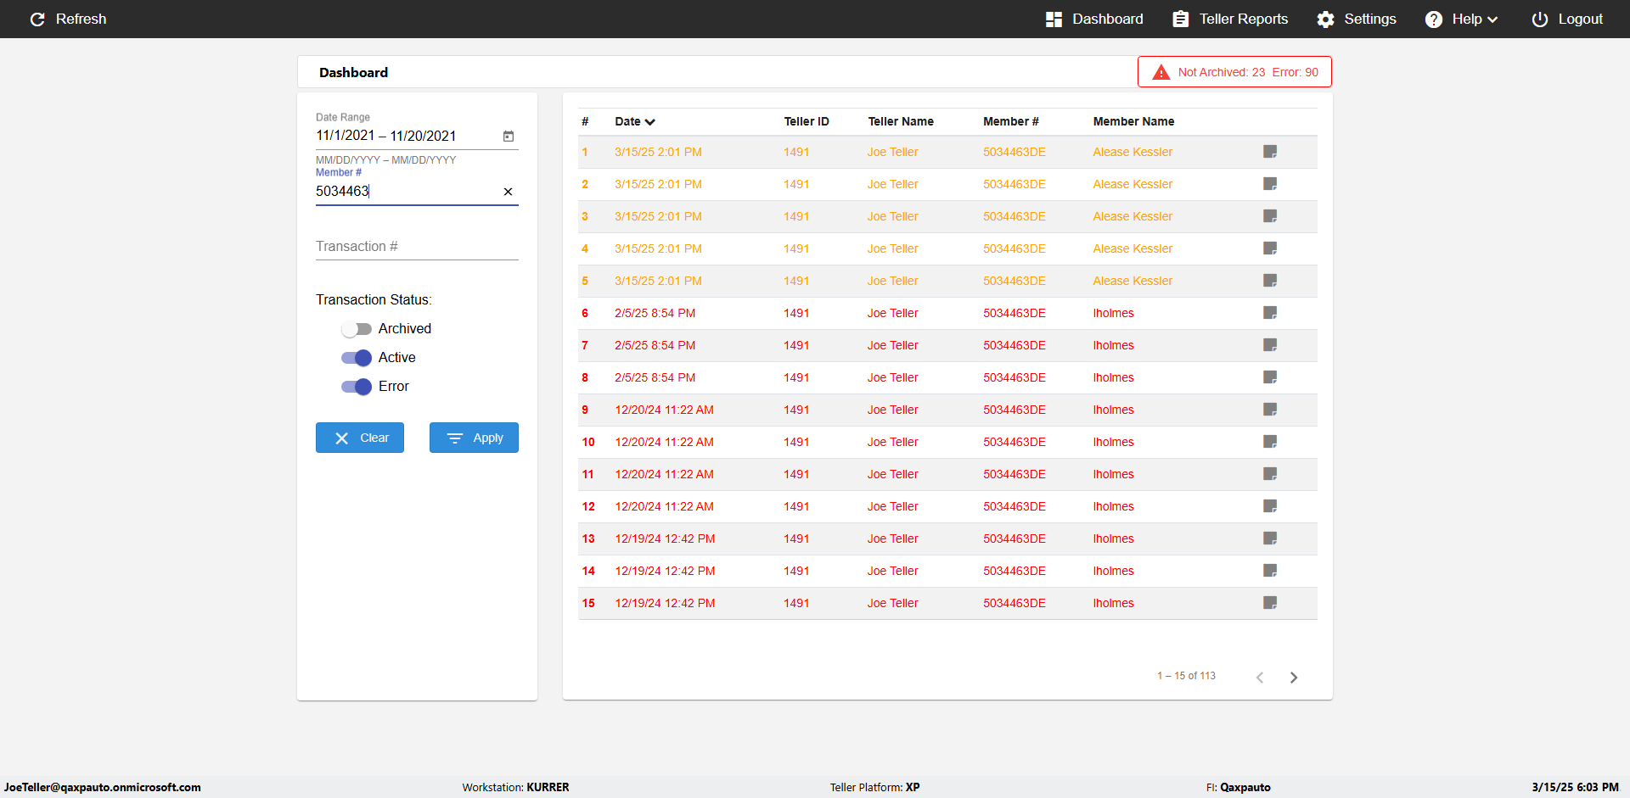Expand the Help dropdown menu
The width and height of the screenshot is (1630, 798).
pos(1462,19)
